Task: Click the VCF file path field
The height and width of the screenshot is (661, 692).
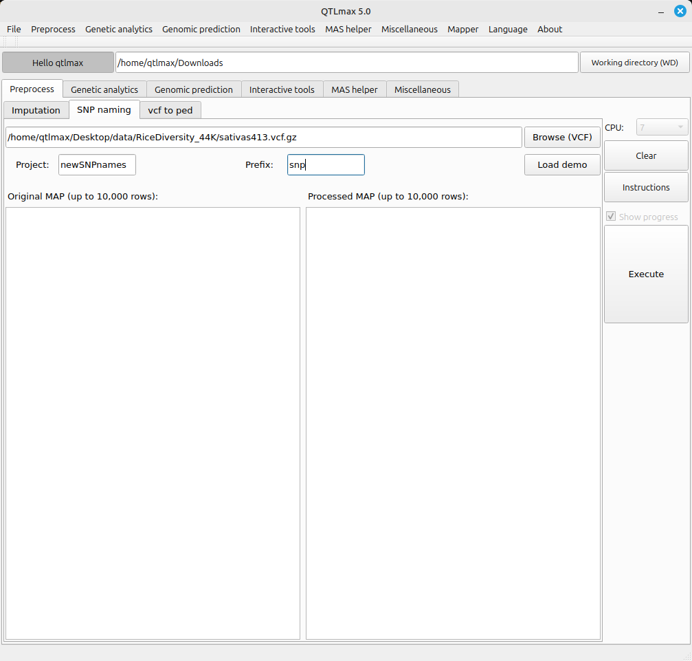Action: (264, 137)
